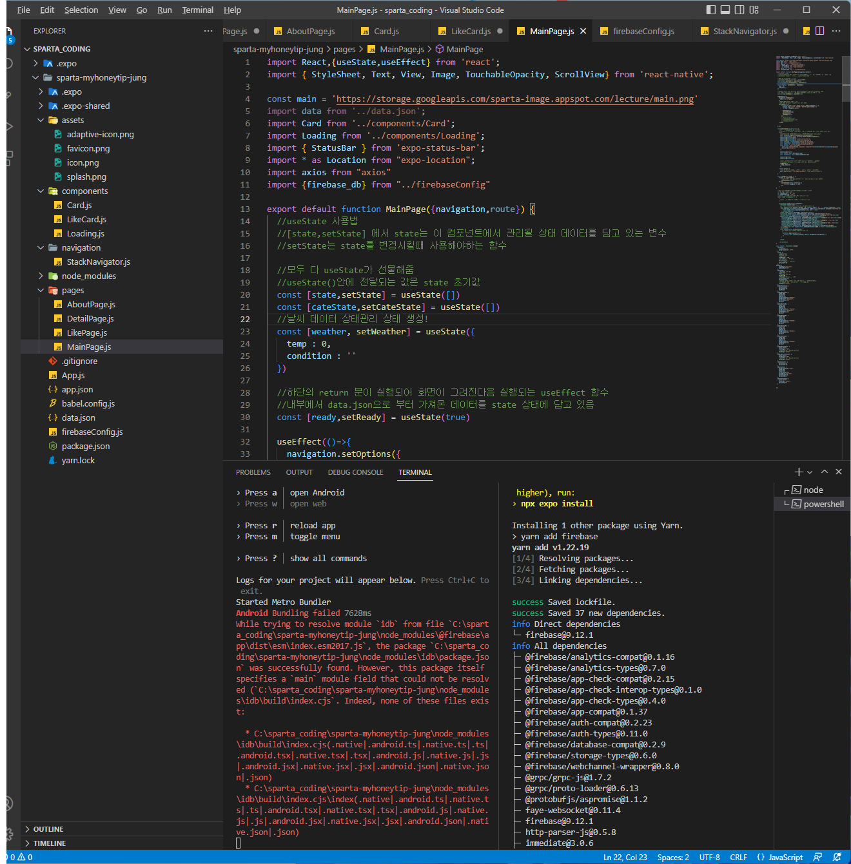
Task: Switch to the firebaseConfig.js editor tab
Action: click(x=643, y=31)
